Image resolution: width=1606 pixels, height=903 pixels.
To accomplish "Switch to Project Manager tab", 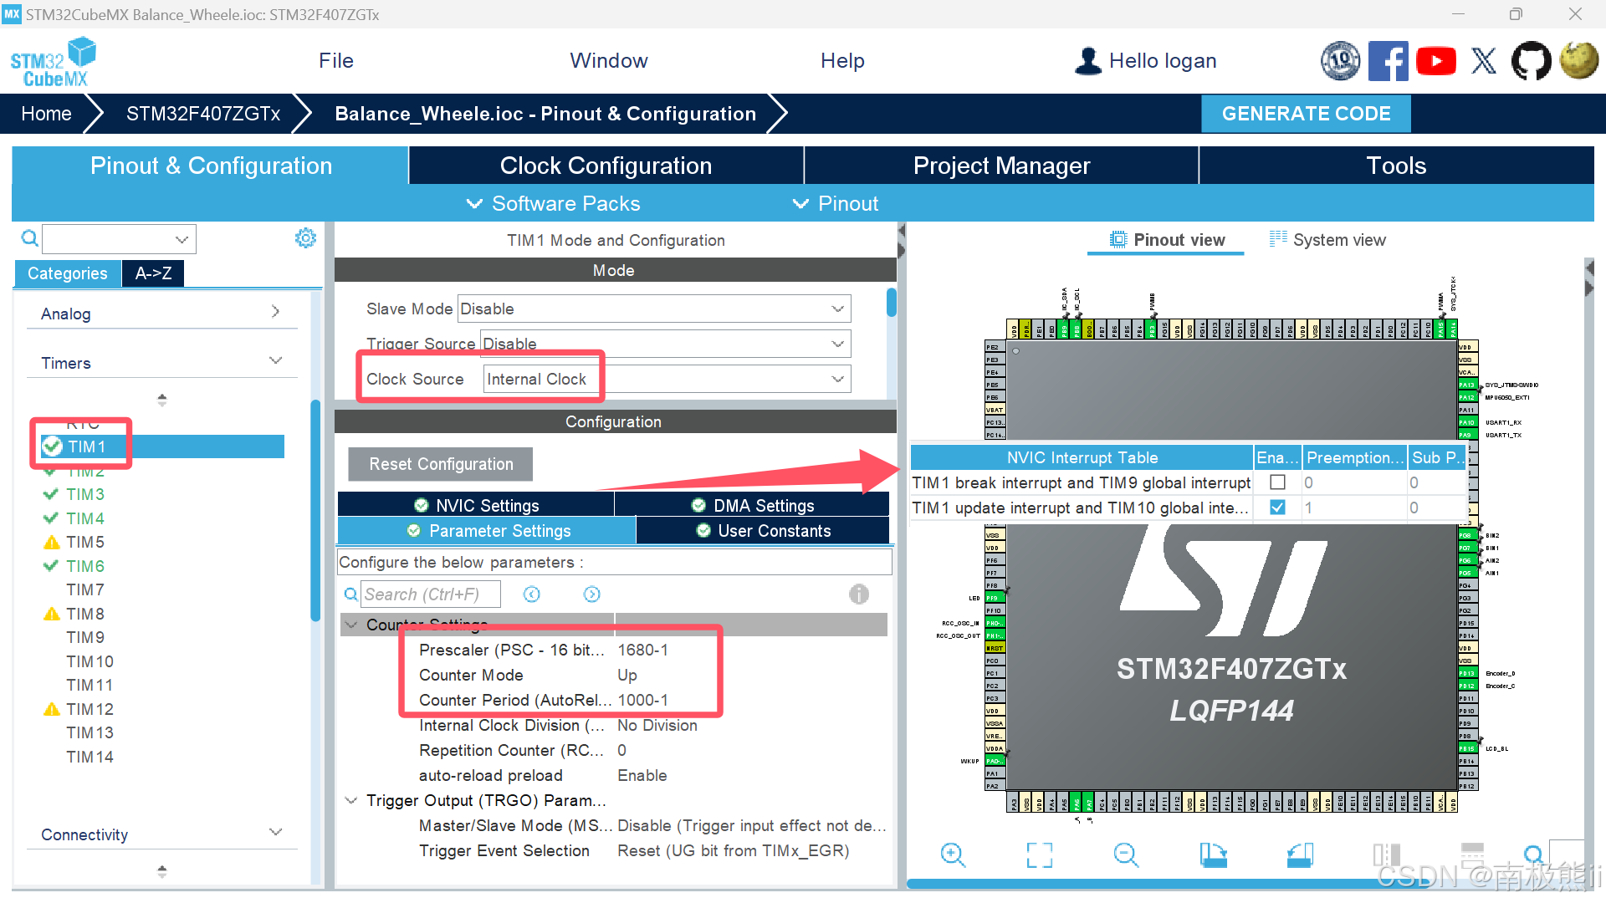I will [x=1001, y=166].
